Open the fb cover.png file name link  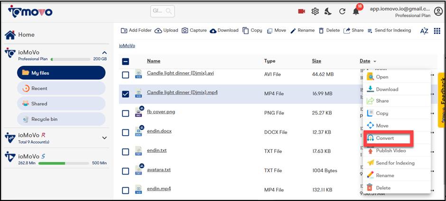pos(161,112)
